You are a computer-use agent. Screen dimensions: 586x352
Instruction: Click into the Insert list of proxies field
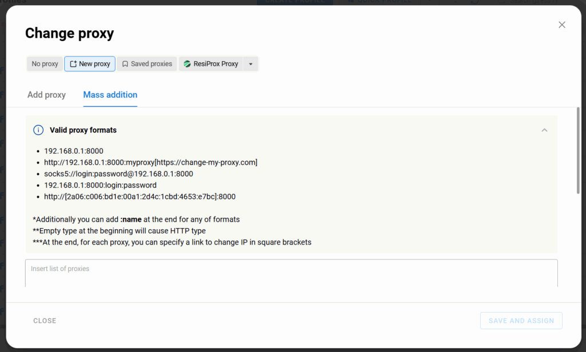point(291,273)
